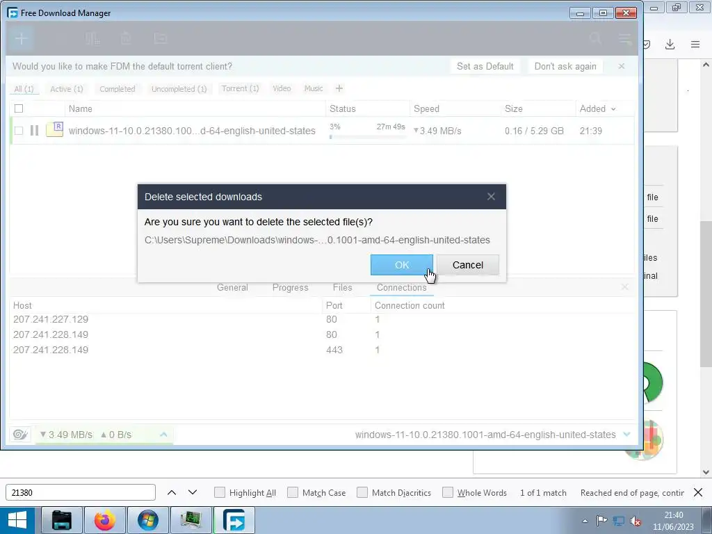Viewport: 712px width, 534px height.
Task: Open the system monitor taskbar icon
Action: coord(191,520)
